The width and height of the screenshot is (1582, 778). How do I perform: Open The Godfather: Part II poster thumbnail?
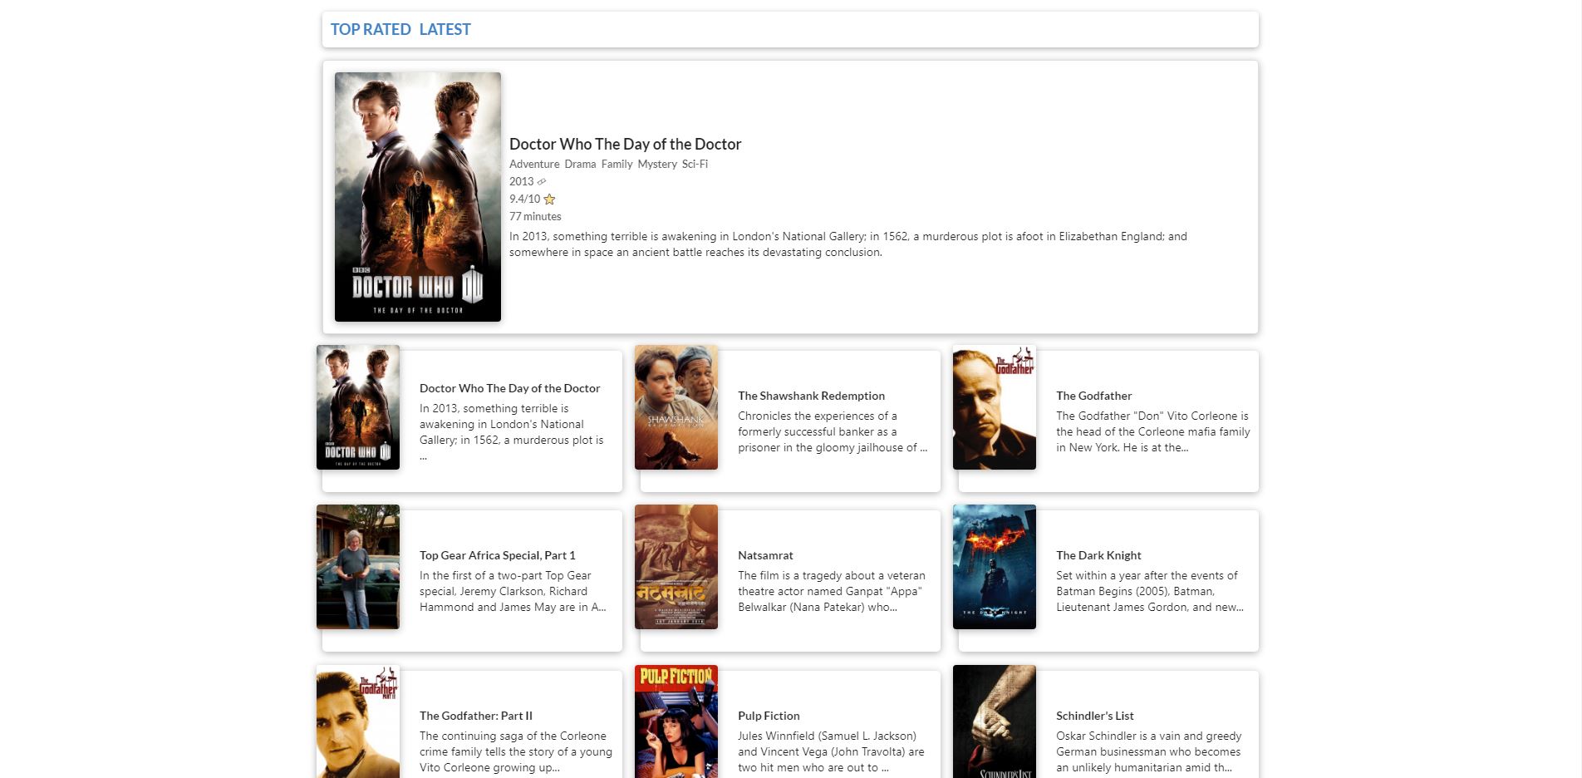coord(358,721)
